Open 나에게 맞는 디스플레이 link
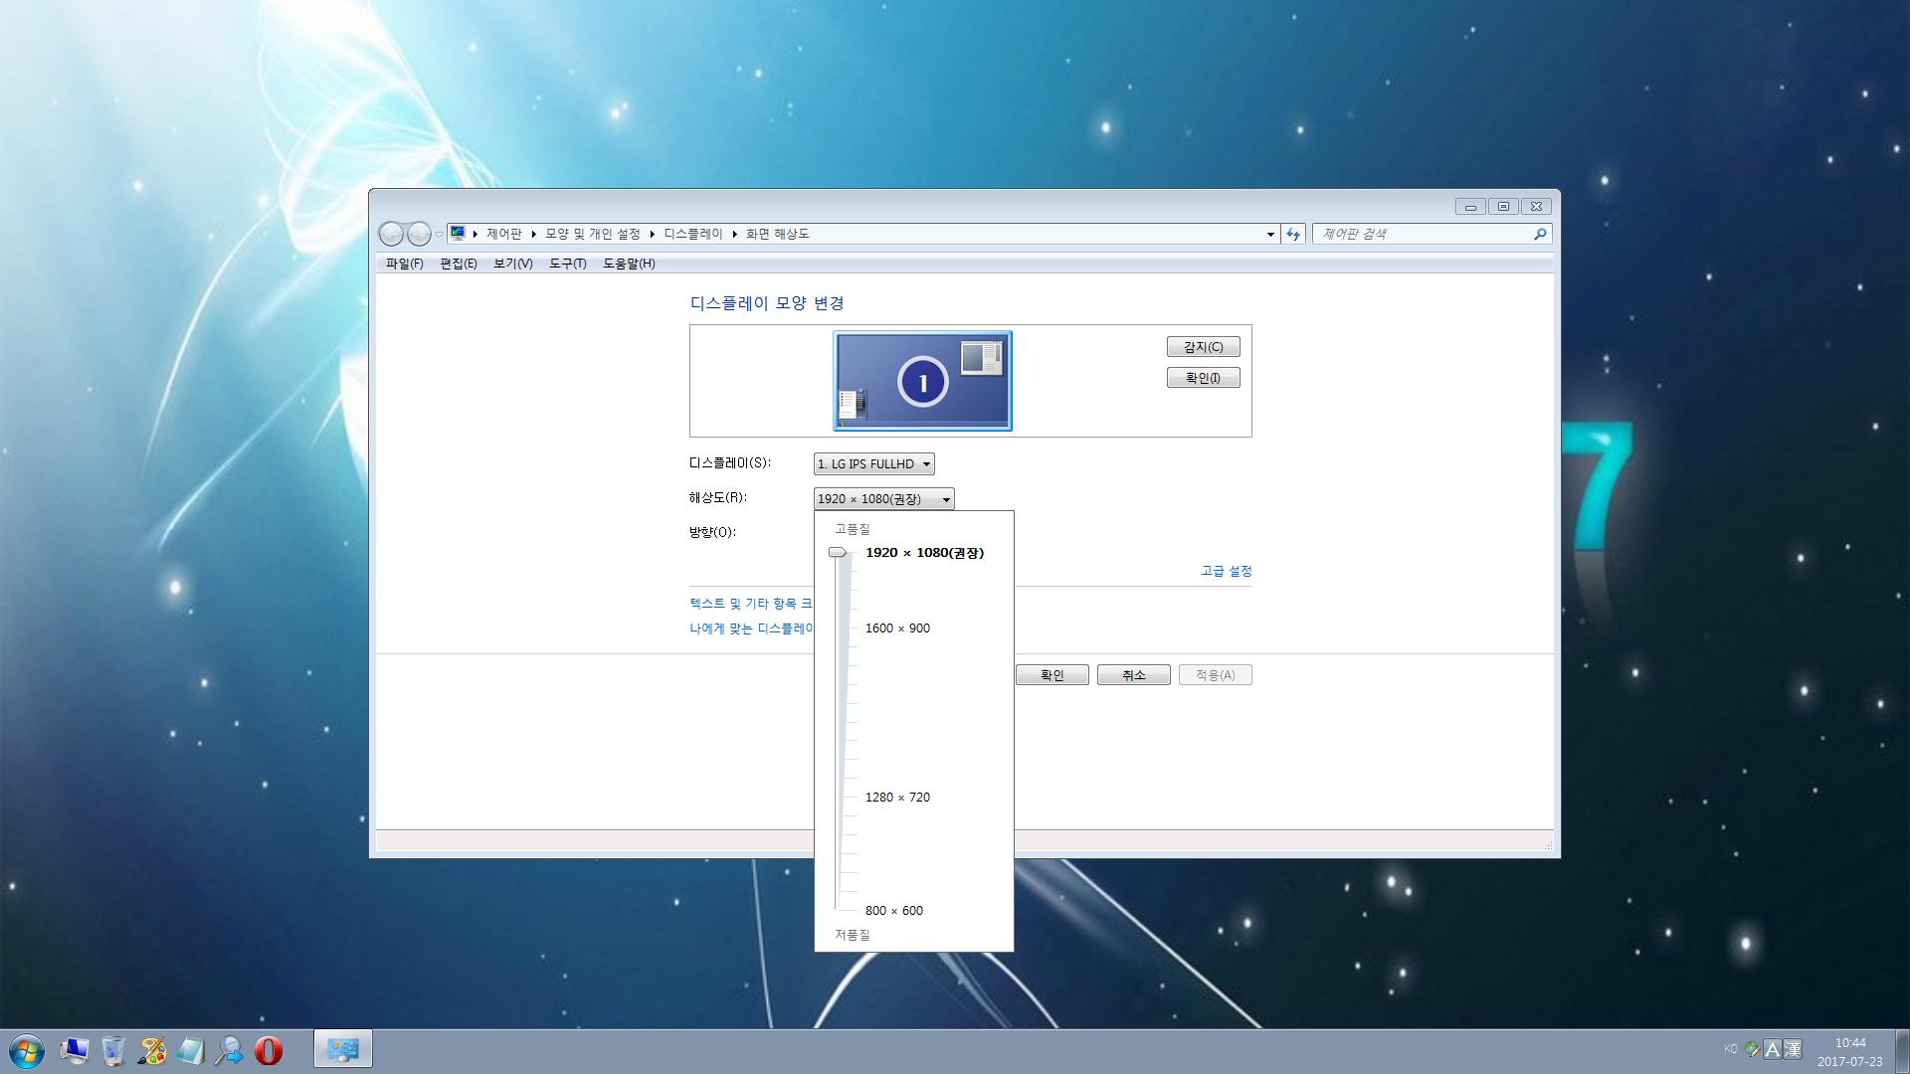The image size is (1910, 1074). [x=751, y=628]
